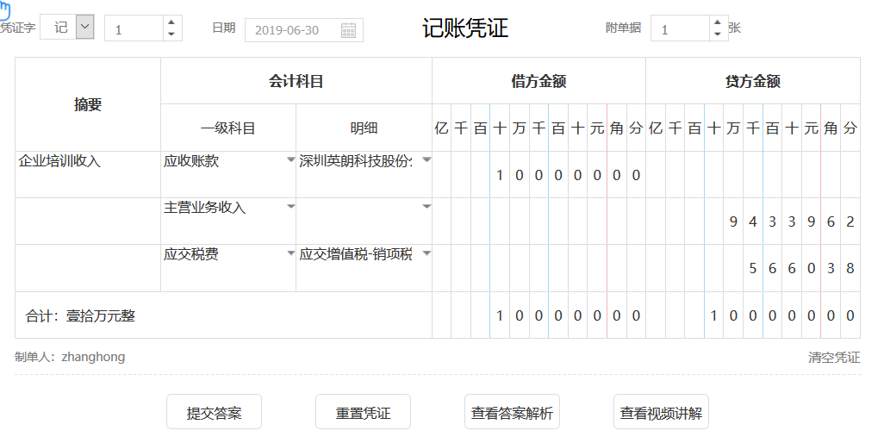This screenshot has height=443, width=884.
Task: Increase the voucher number with up arrow
Action: coord(171,22)
